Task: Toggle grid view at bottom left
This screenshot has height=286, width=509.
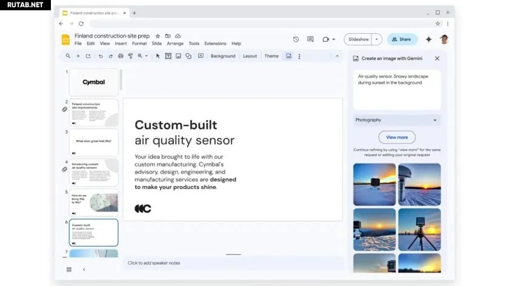Action: click(x=68, y=269)
